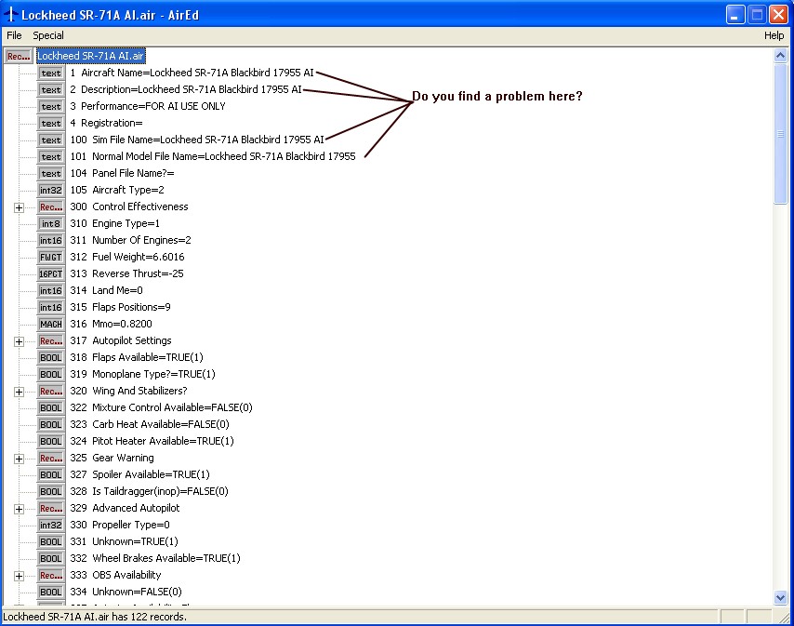794x626 pixels.
Task: Click the text type icon for Sim File Name
Action: 51,140
